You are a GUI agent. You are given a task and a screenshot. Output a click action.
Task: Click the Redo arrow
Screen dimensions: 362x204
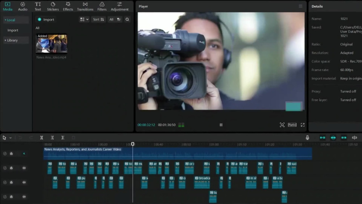(31, 138)
